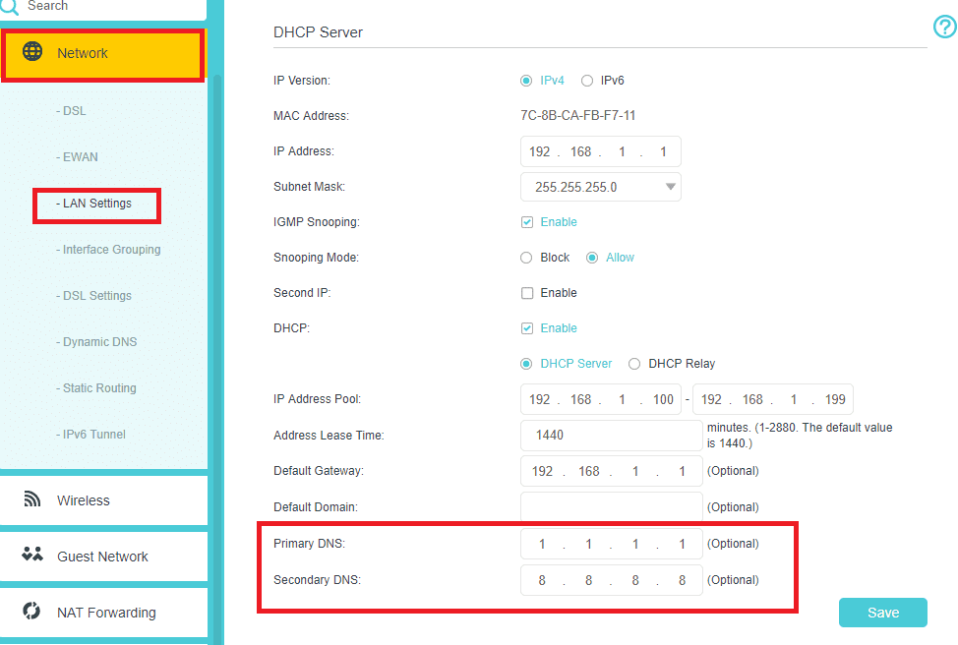Viewport: 958px width, 645px height.
Task: Click the Secondary DNS input field
Action: pos(612,580)
